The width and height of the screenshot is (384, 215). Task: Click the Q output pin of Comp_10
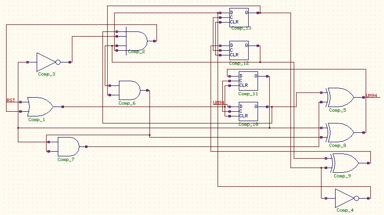(267, 107)
